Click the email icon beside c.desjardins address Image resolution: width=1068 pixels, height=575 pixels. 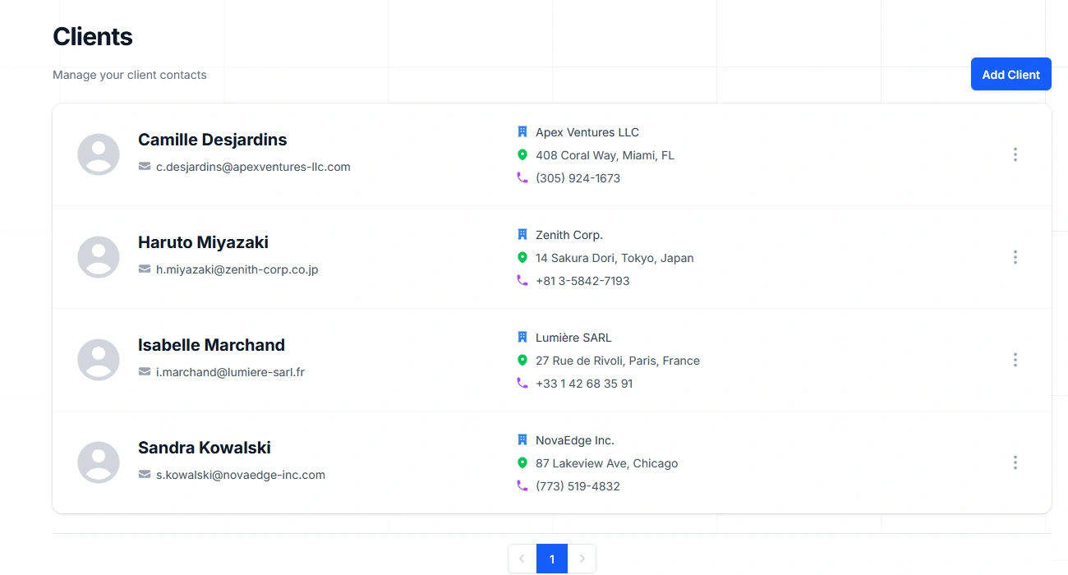click(145, 166)
